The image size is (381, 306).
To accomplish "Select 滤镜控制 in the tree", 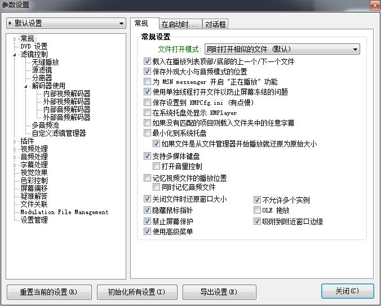I will tap(34, 54).
